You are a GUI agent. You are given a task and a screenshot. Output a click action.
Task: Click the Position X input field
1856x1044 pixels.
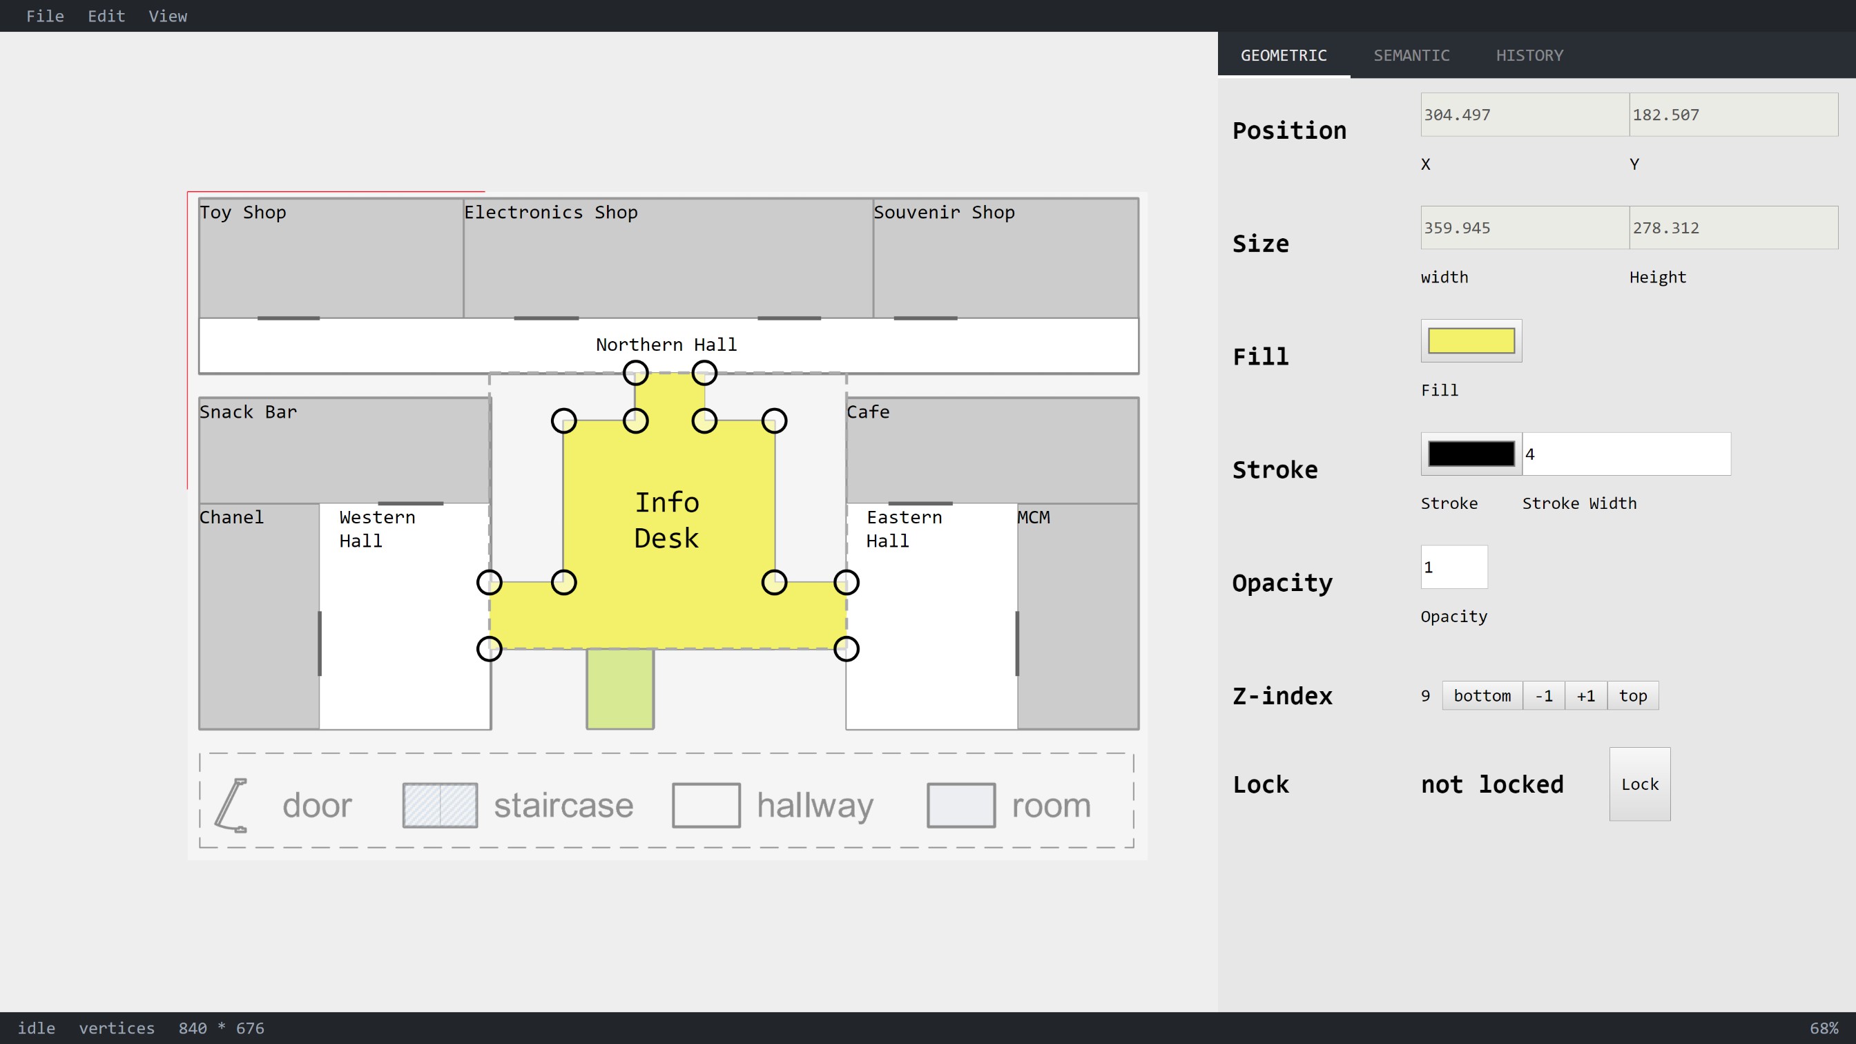(x=1525, y=115)
